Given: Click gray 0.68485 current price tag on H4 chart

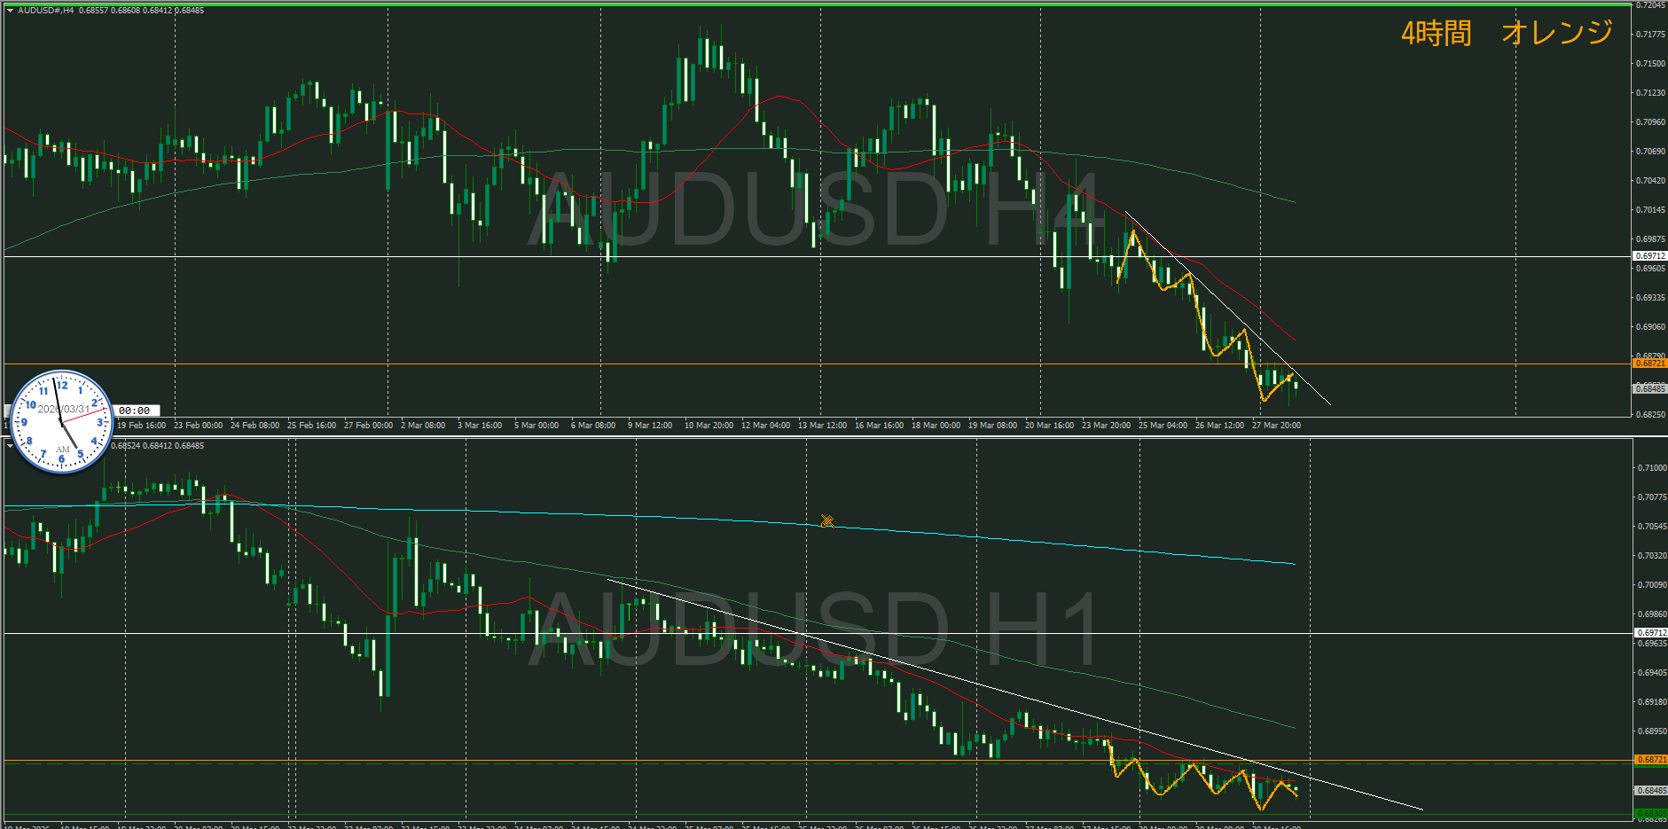Looking at the screenshot, I should [x=1649, y=388].
